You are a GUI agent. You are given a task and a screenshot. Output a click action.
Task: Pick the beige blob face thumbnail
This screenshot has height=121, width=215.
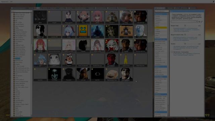pyautogui.click(x=112, y=74)
